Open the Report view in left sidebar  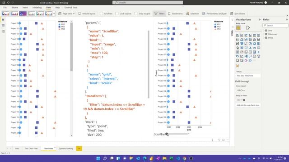point(3,20)
